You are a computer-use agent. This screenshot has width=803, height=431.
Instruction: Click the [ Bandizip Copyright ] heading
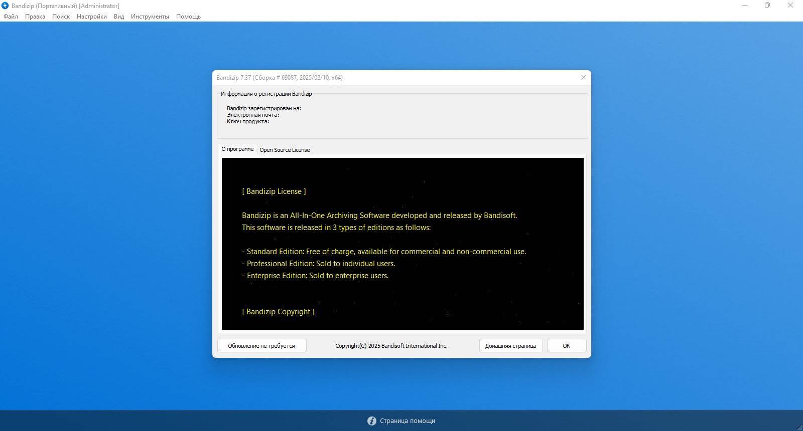coord(278,312)
